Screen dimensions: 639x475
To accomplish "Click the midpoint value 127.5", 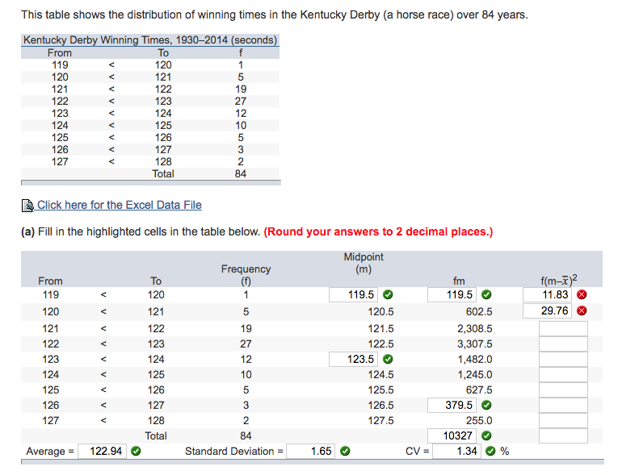I will point(380,420).
